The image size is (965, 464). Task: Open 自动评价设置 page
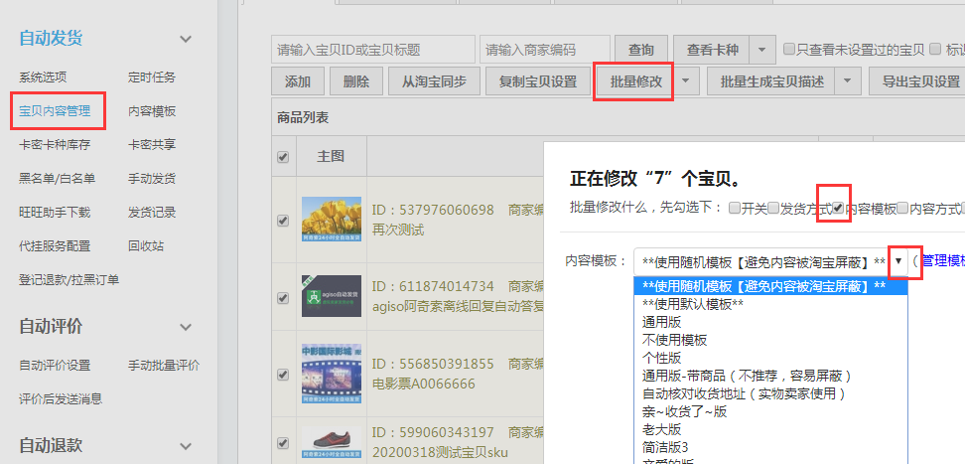[x=55, y=366]
